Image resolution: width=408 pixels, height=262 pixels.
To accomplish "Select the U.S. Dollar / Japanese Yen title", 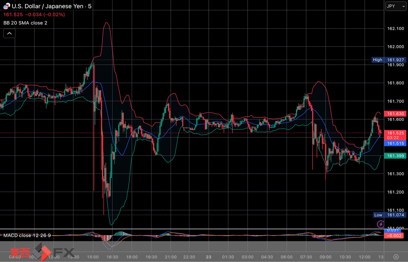I will click(48, 6).
